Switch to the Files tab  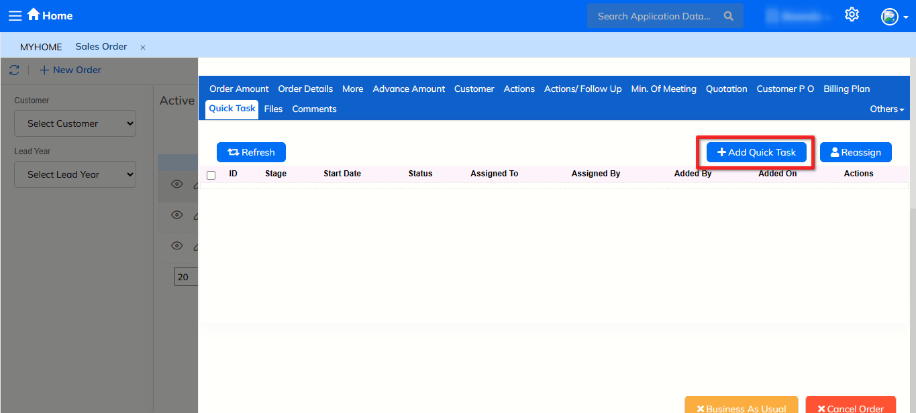point(273,109)
